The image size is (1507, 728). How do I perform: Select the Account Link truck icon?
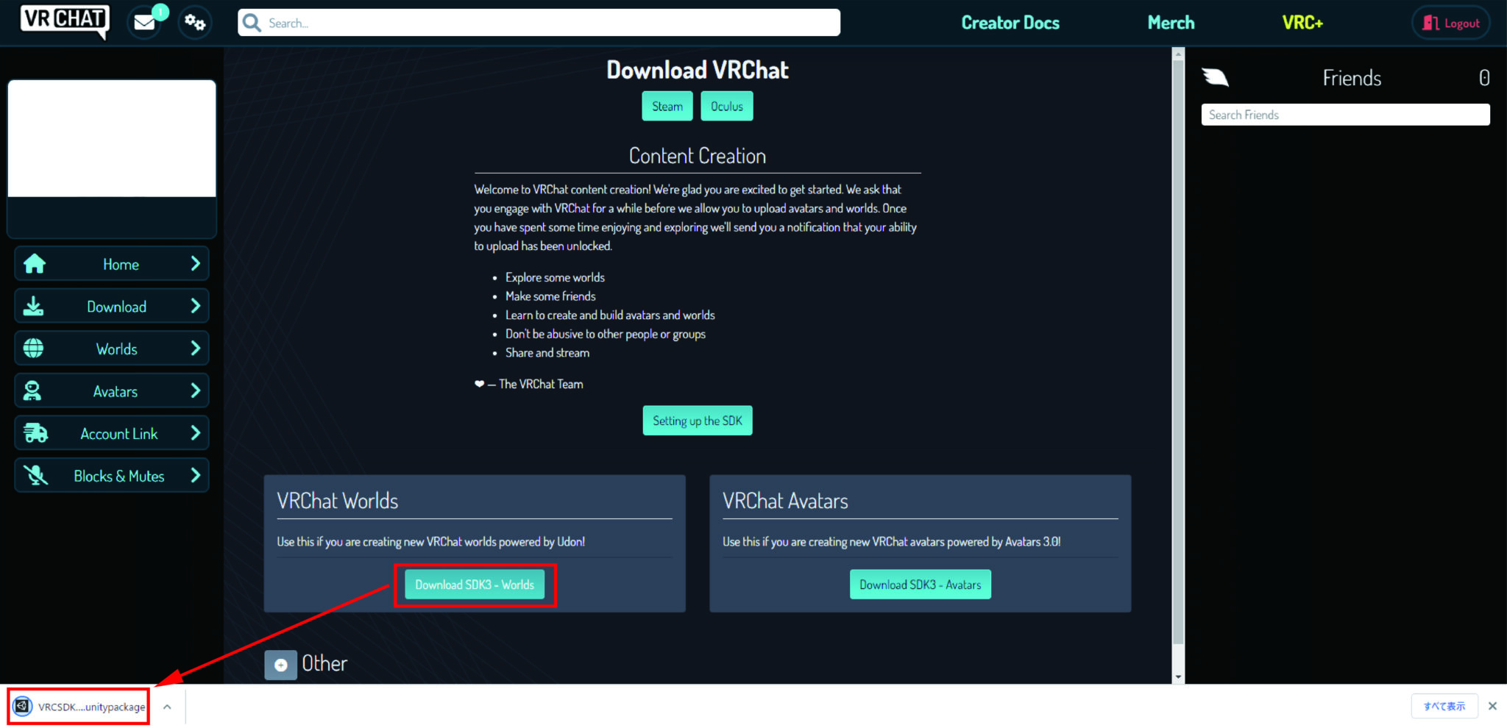(35, 433)
